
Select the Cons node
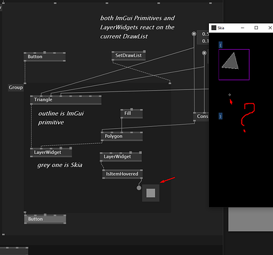201,117
